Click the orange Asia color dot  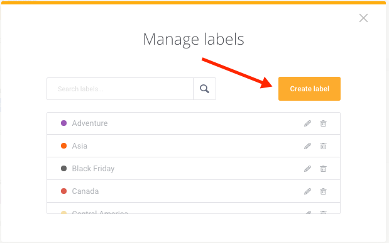(63, 145)
